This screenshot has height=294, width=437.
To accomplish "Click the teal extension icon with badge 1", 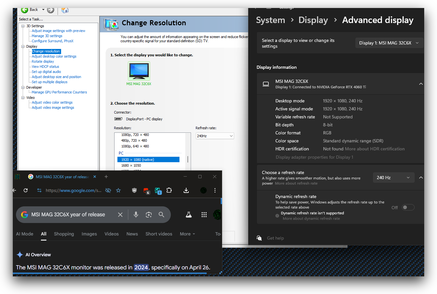I will [158, 191].
